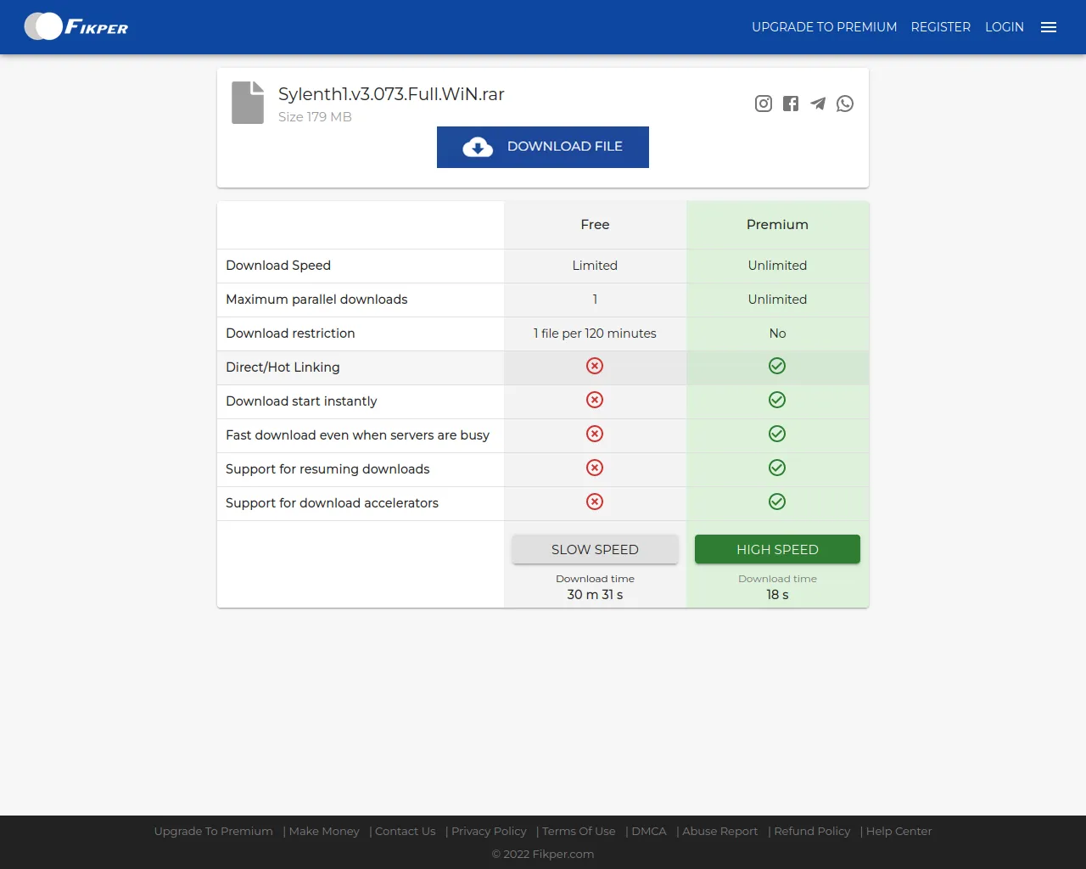Share file via WhatsApp icon
The image size is (1086, 869).
tap(845, 104)
